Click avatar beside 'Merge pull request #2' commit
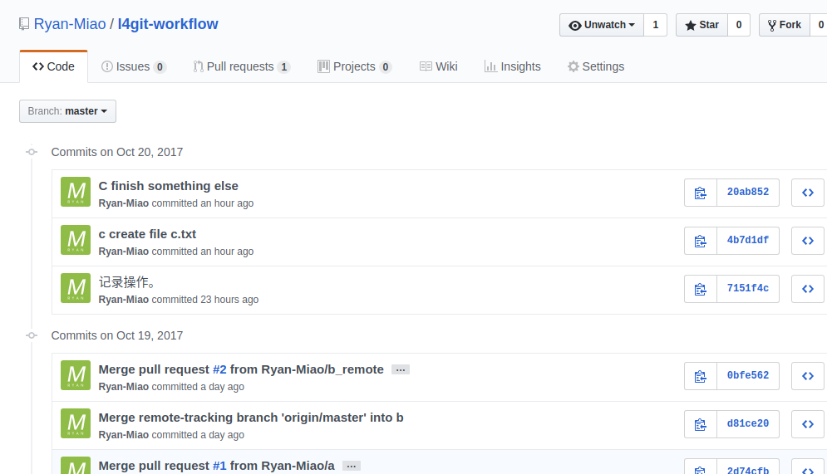Viewport: 827px width, 474px height. tap(76, 375)
